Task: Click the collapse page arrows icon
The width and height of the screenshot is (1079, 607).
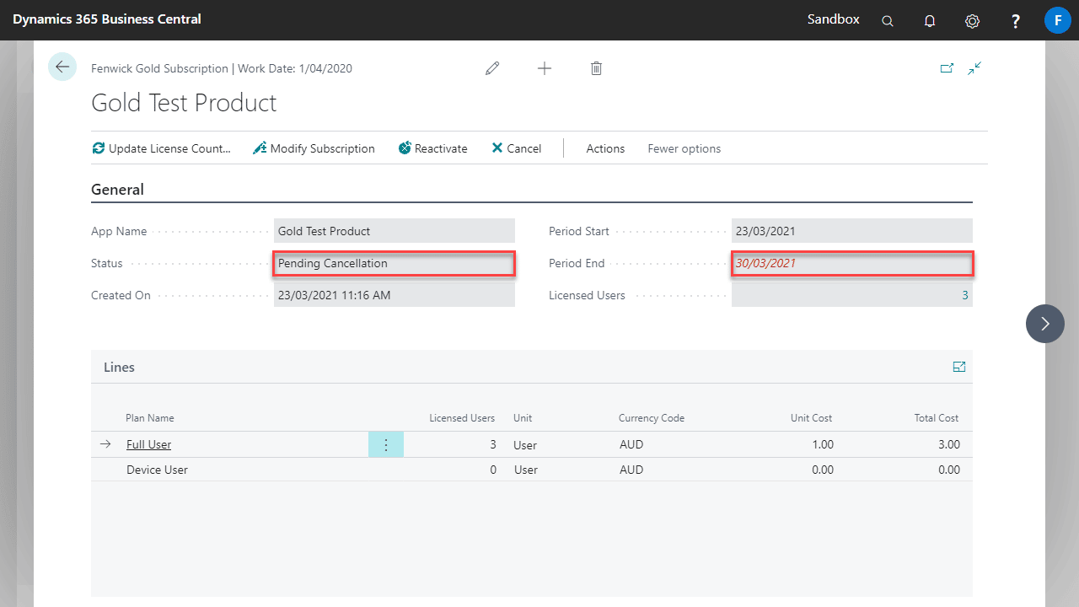Action: (974, 68)
